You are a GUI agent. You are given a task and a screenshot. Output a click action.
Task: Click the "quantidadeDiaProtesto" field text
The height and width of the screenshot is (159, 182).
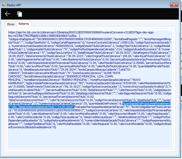coord(103,104)
